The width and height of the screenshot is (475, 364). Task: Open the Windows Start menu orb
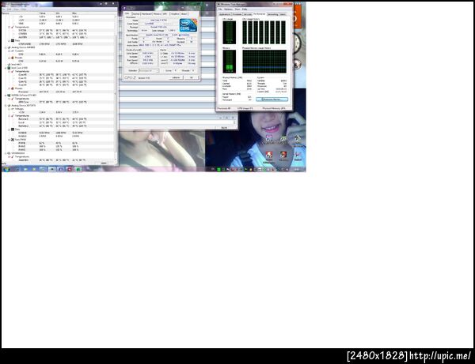click(6, 170)
